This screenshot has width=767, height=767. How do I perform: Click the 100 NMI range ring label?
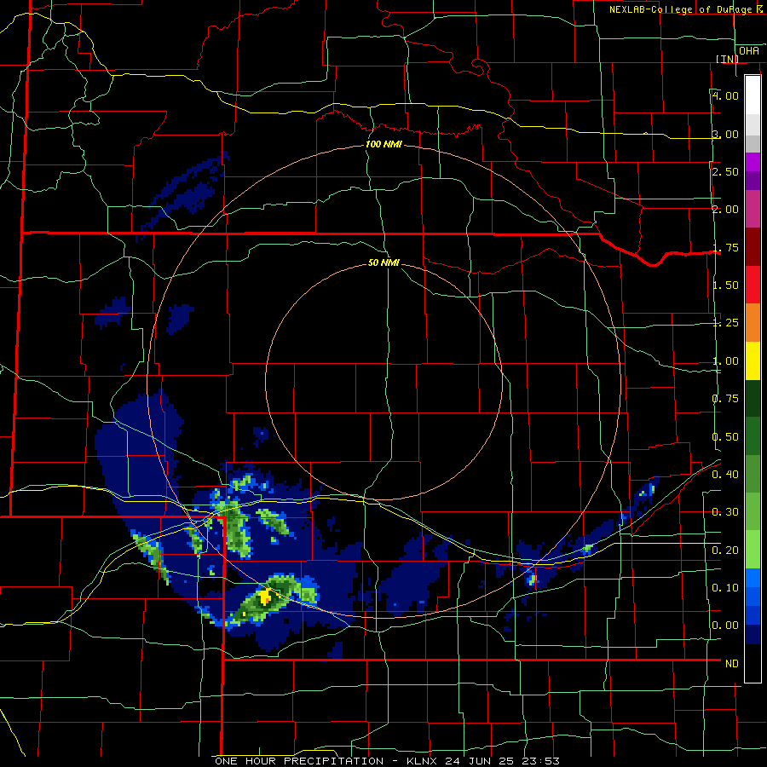[383, 144]
